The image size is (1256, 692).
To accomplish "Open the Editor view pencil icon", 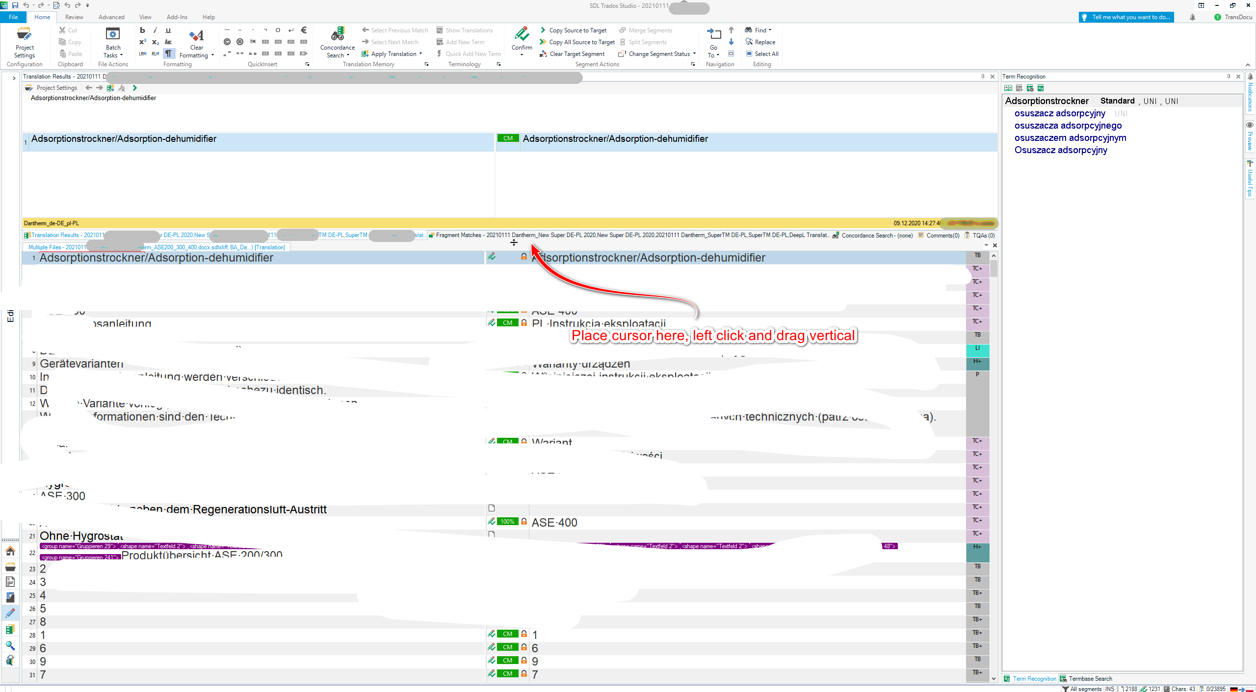I will [10, 613].
